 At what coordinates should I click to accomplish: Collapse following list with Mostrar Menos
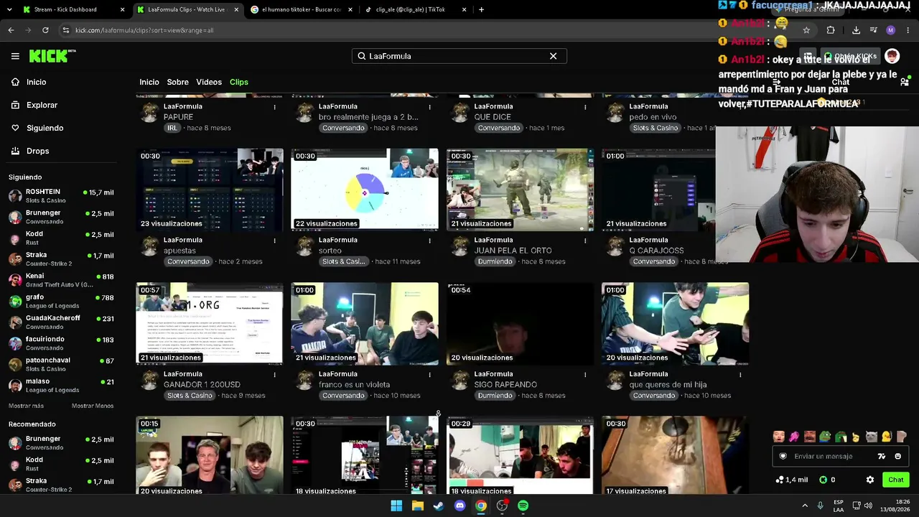[x=93, y=406]
